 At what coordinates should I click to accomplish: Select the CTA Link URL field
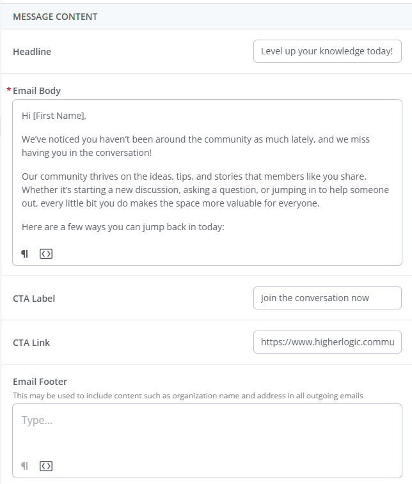point(327,342)
